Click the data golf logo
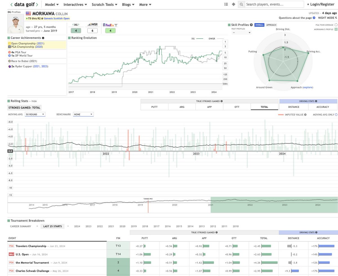This screenshot has height=276, width=338. click(x=24, y=5)
